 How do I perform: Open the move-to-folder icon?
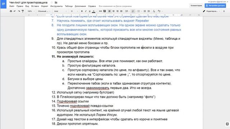(56, 3)
